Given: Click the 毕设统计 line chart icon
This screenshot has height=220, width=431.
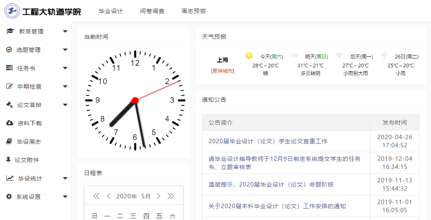Looking at the screenshot, I should [9, 178].
